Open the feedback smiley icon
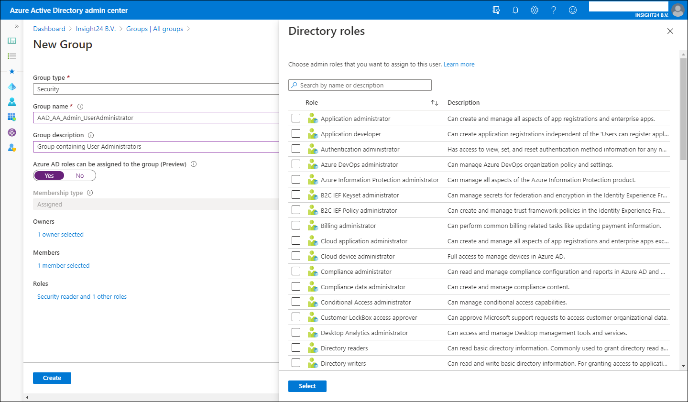The image size is (688, 402). point(573,10)
